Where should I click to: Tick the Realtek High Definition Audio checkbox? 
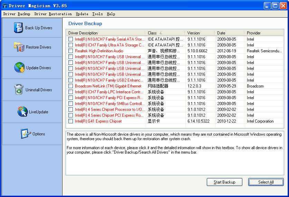point(70,51)
